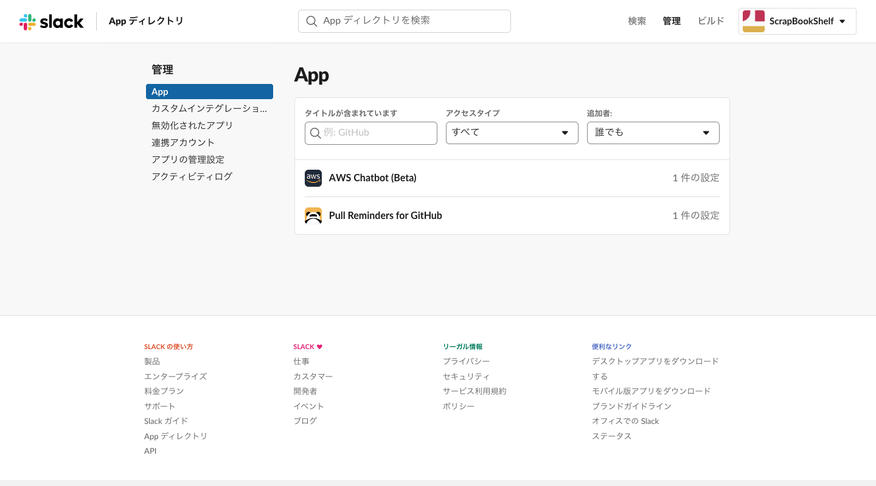Click the Pull Reminders panda icon
The height and width of the screenshot is (486, 876).
pyautogui.click(x=313, y=216)
